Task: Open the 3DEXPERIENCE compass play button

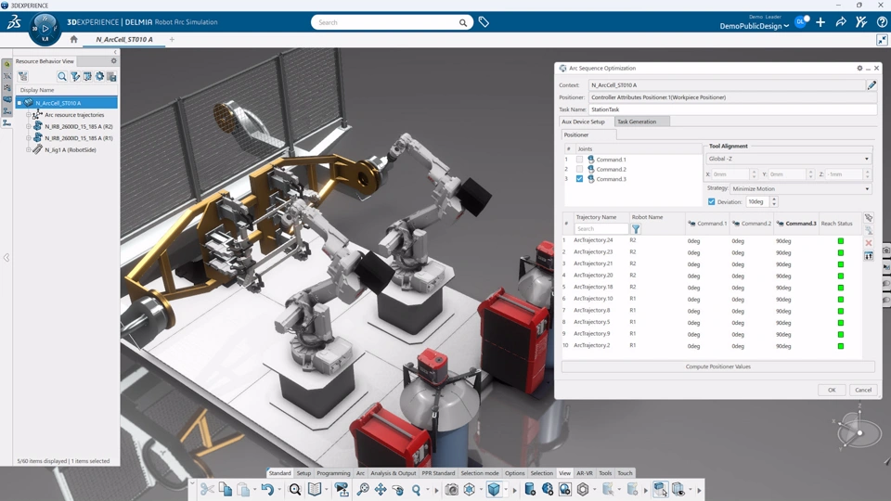Action: click(x=45, y=28)
